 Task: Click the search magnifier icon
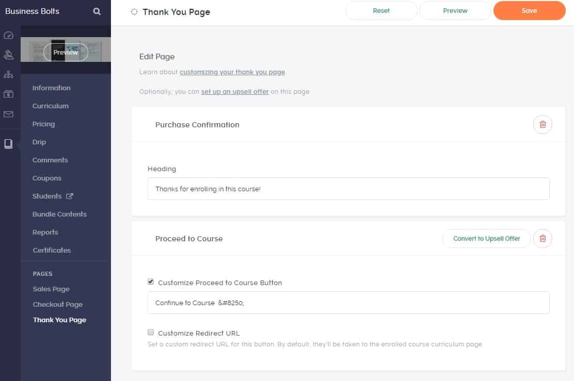[97, 11]
